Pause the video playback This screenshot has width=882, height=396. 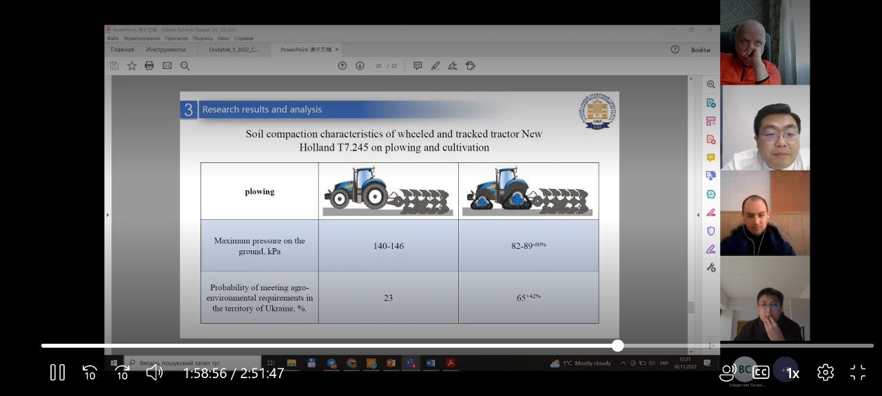(x=58, y=373)
